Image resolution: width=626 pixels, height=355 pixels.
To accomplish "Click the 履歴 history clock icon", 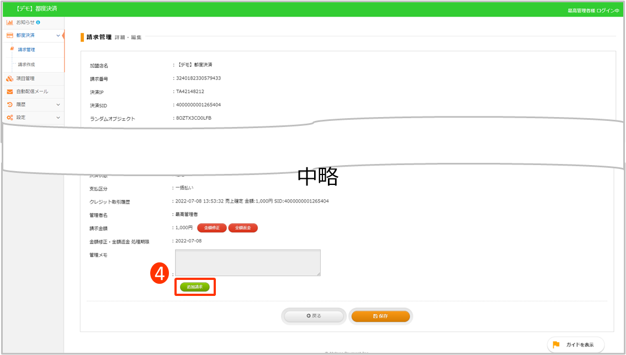I will [9, 104].
